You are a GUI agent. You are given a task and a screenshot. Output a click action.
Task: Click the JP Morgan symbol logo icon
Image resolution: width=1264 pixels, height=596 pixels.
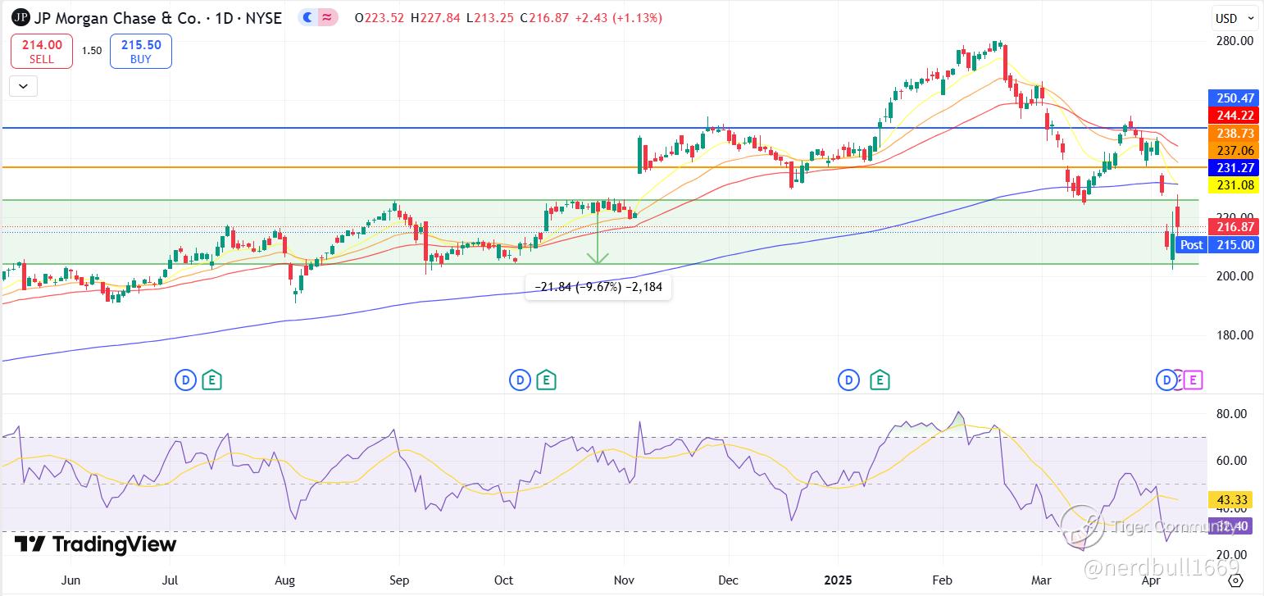click(x=22, y=17)
